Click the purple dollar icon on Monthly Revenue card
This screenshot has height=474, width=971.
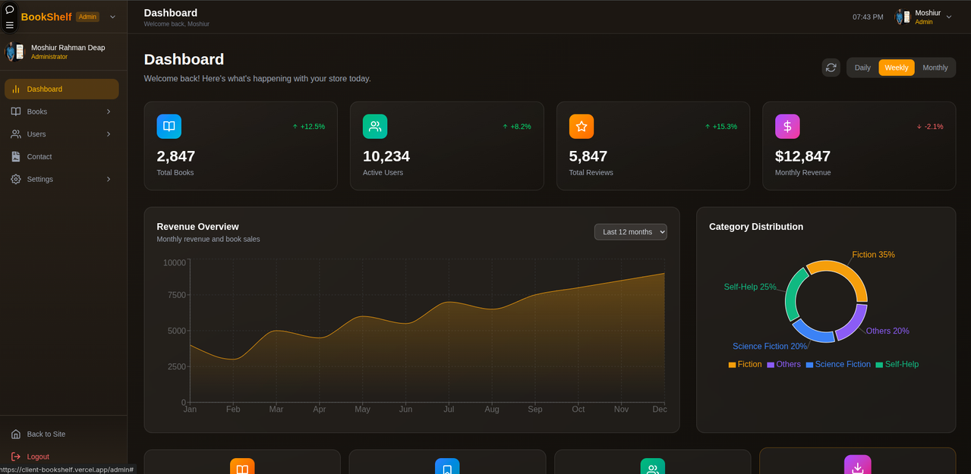point(787,127)
